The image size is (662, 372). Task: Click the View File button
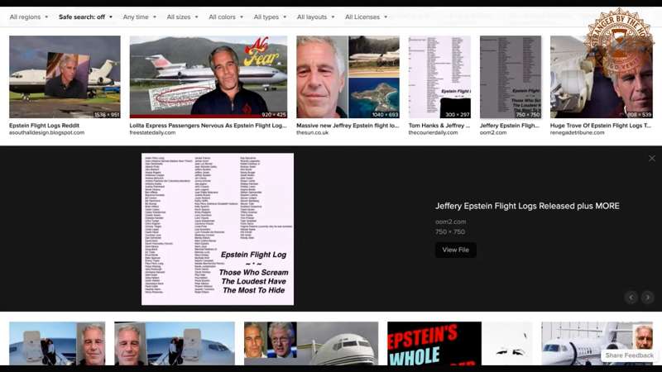tap(455, 250)
